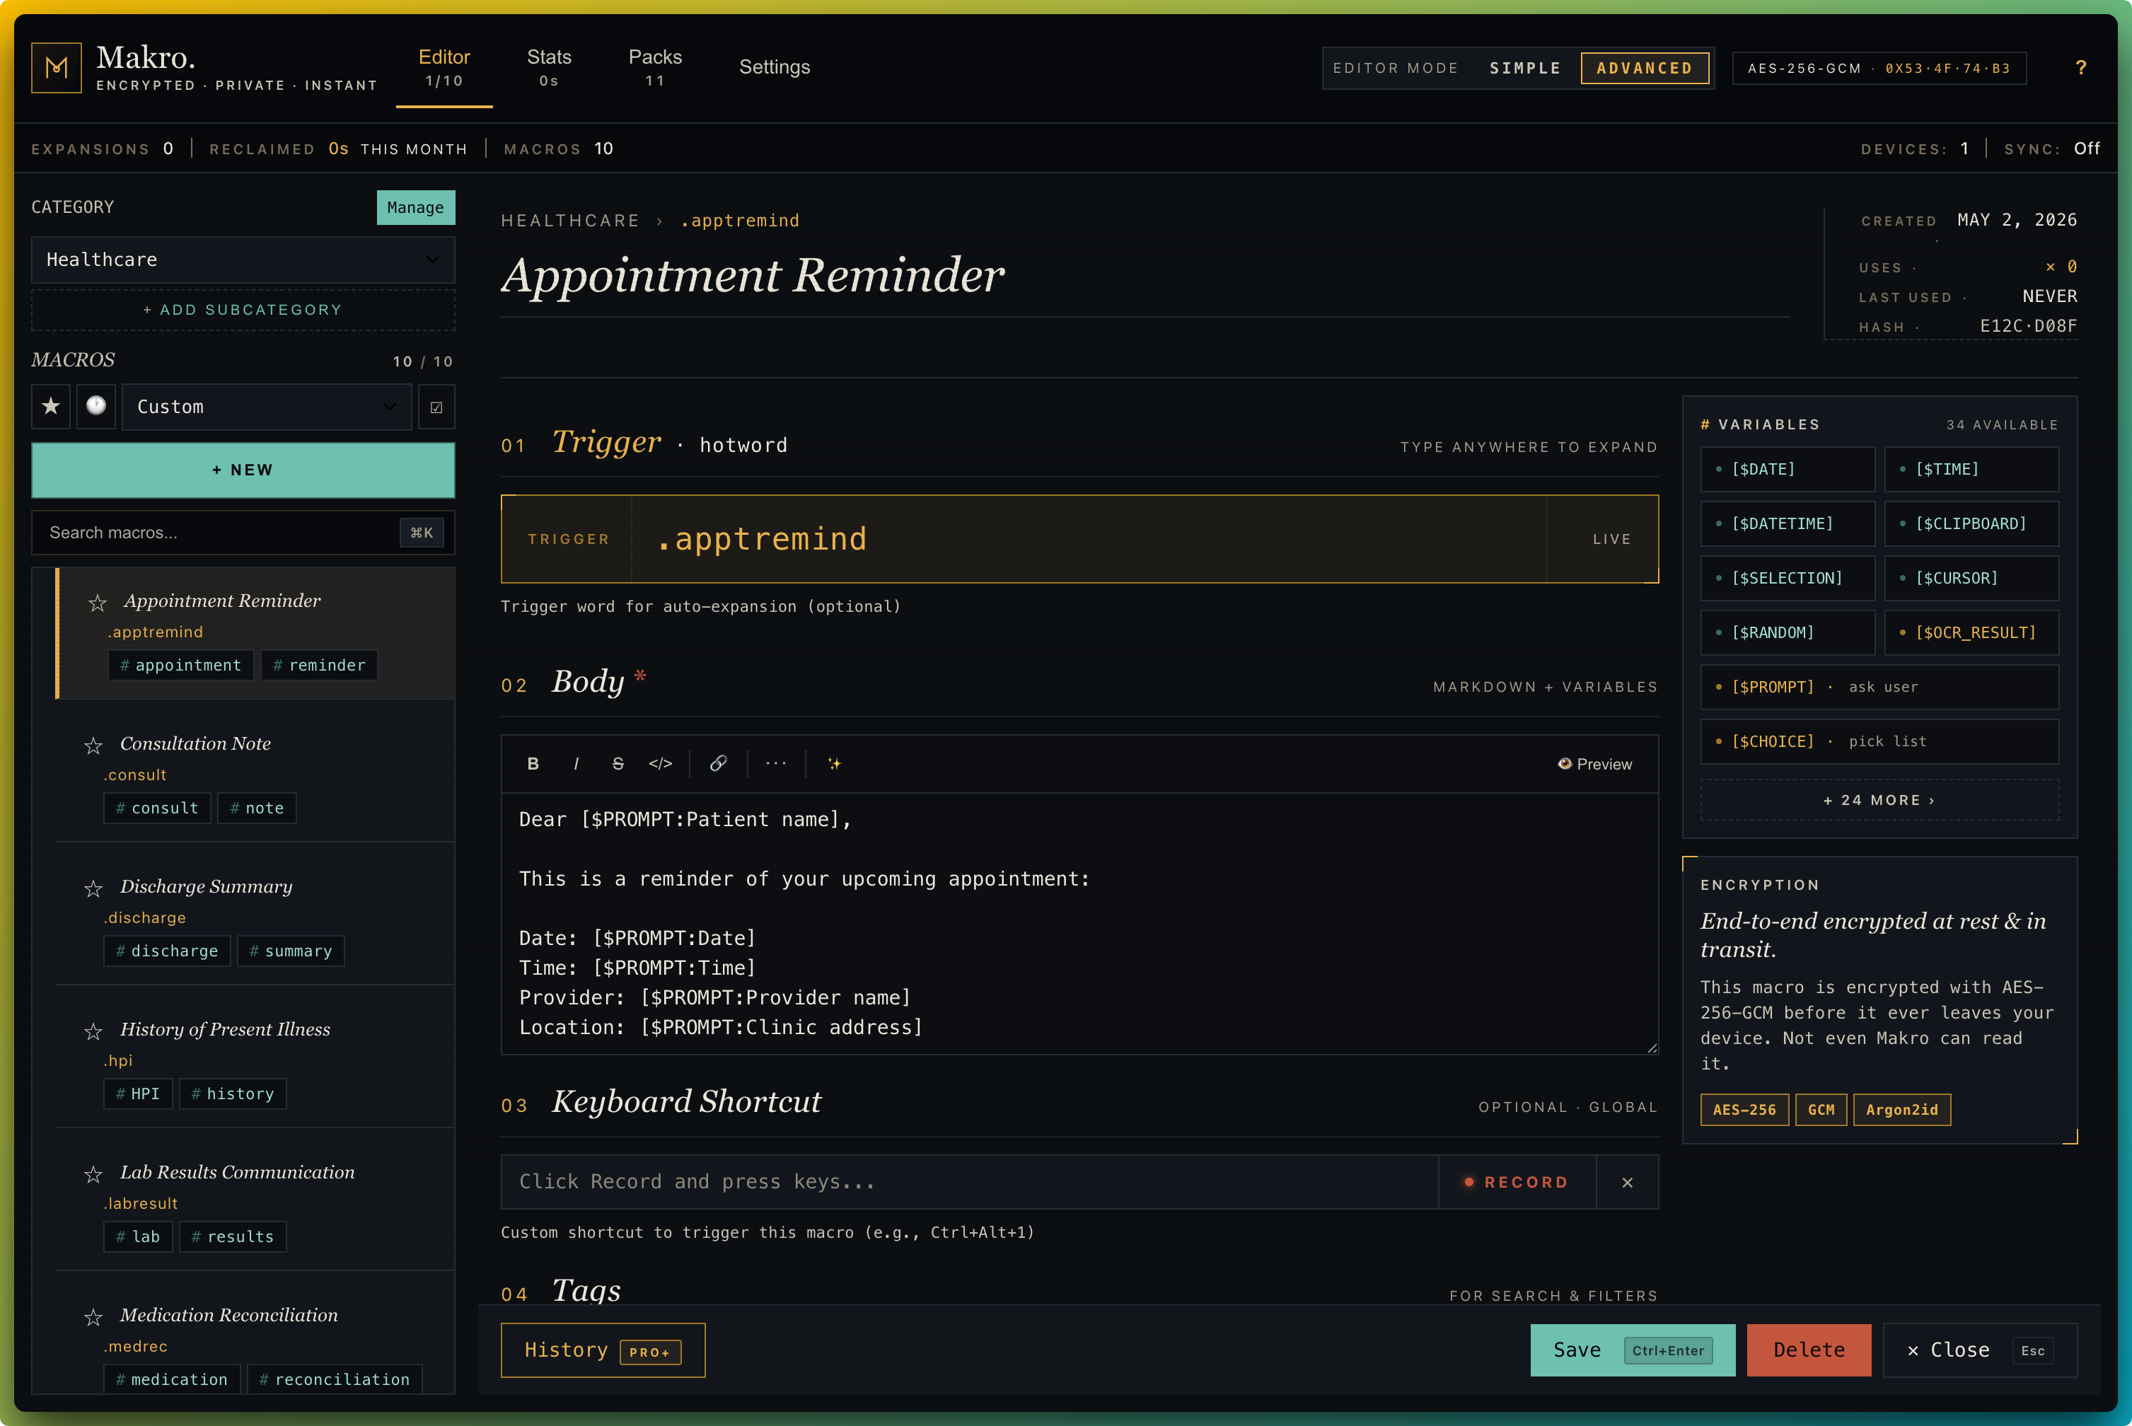2132x1426 pixels.
Task: Insert the [$DATETIME] variable
Action: pyautogui.click(x=1788, y=524)
